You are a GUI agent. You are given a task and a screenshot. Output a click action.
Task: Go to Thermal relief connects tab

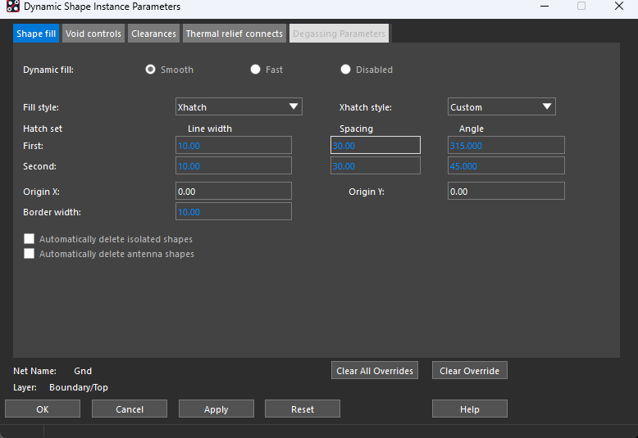coord(234,34)
